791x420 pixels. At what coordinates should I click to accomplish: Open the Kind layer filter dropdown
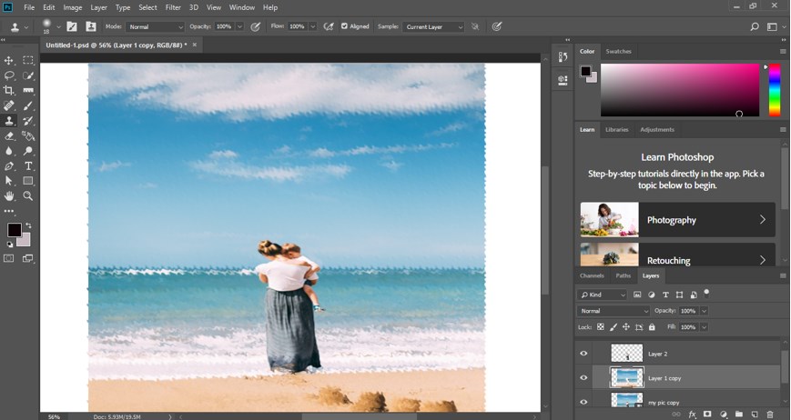(603, 295)
